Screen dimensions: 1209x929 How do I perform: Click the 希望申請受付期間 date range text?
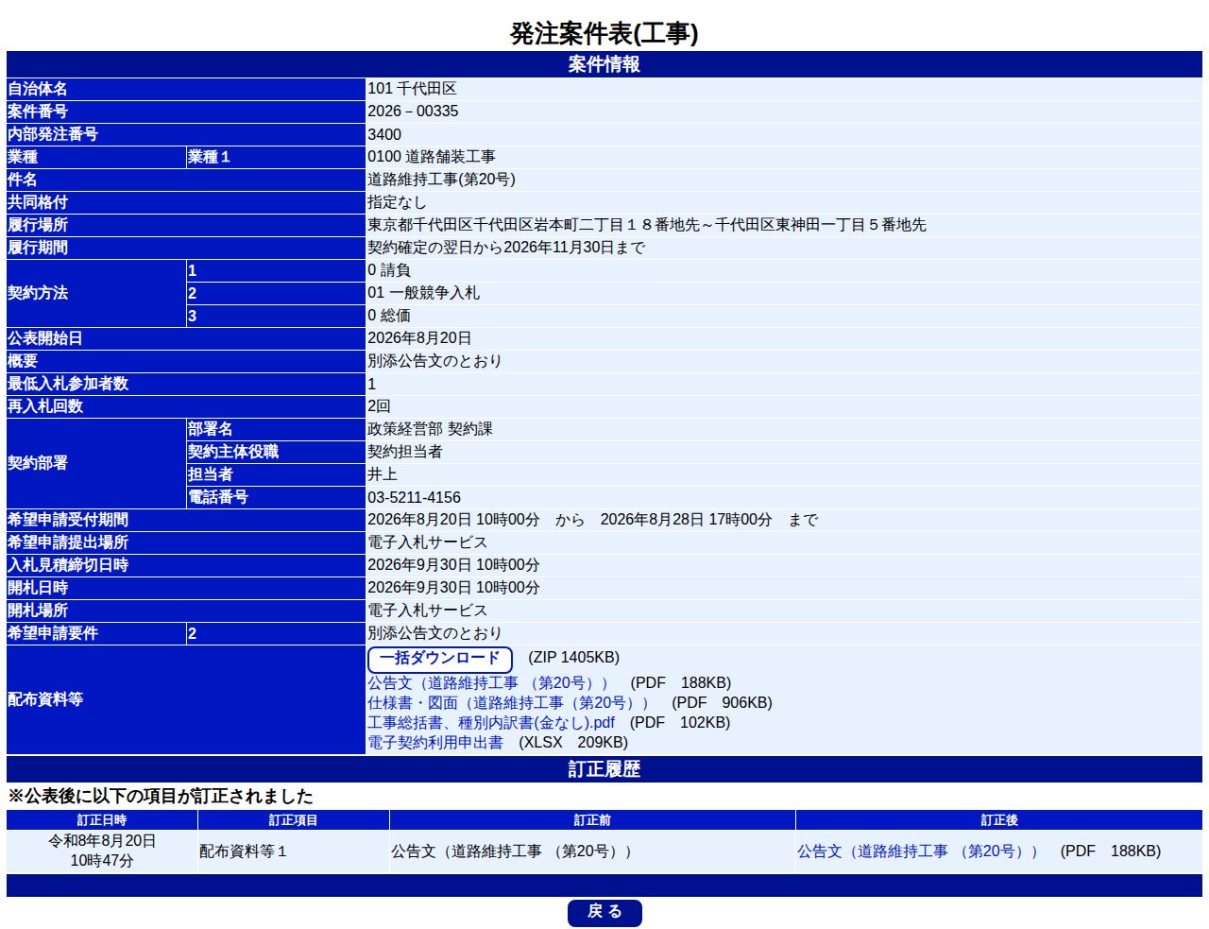[x=592, y=520]
